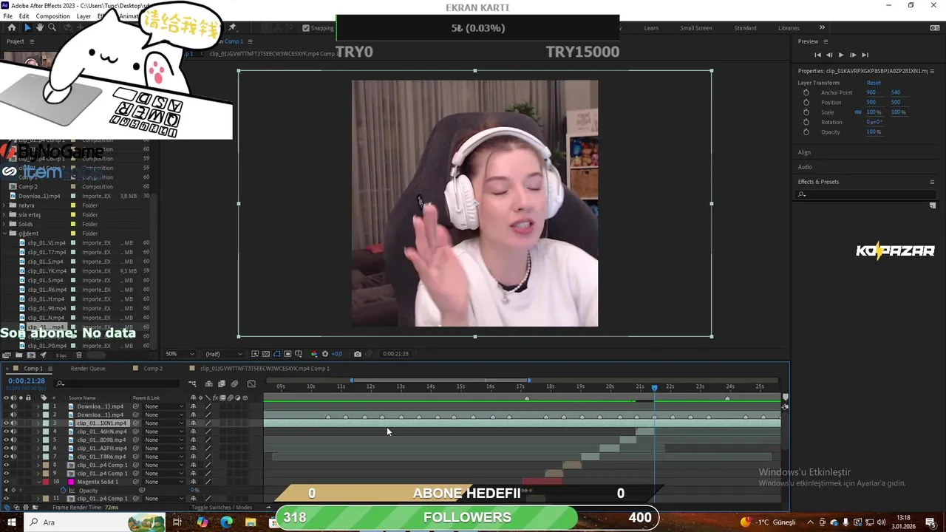
Task: Show more workspaces chevron
Action: (822, 28)
